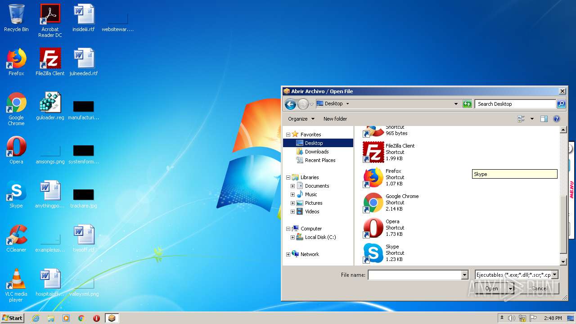Show hidden system tray icons
Screen dimensions: 576x324
click(x=502, y=318)
